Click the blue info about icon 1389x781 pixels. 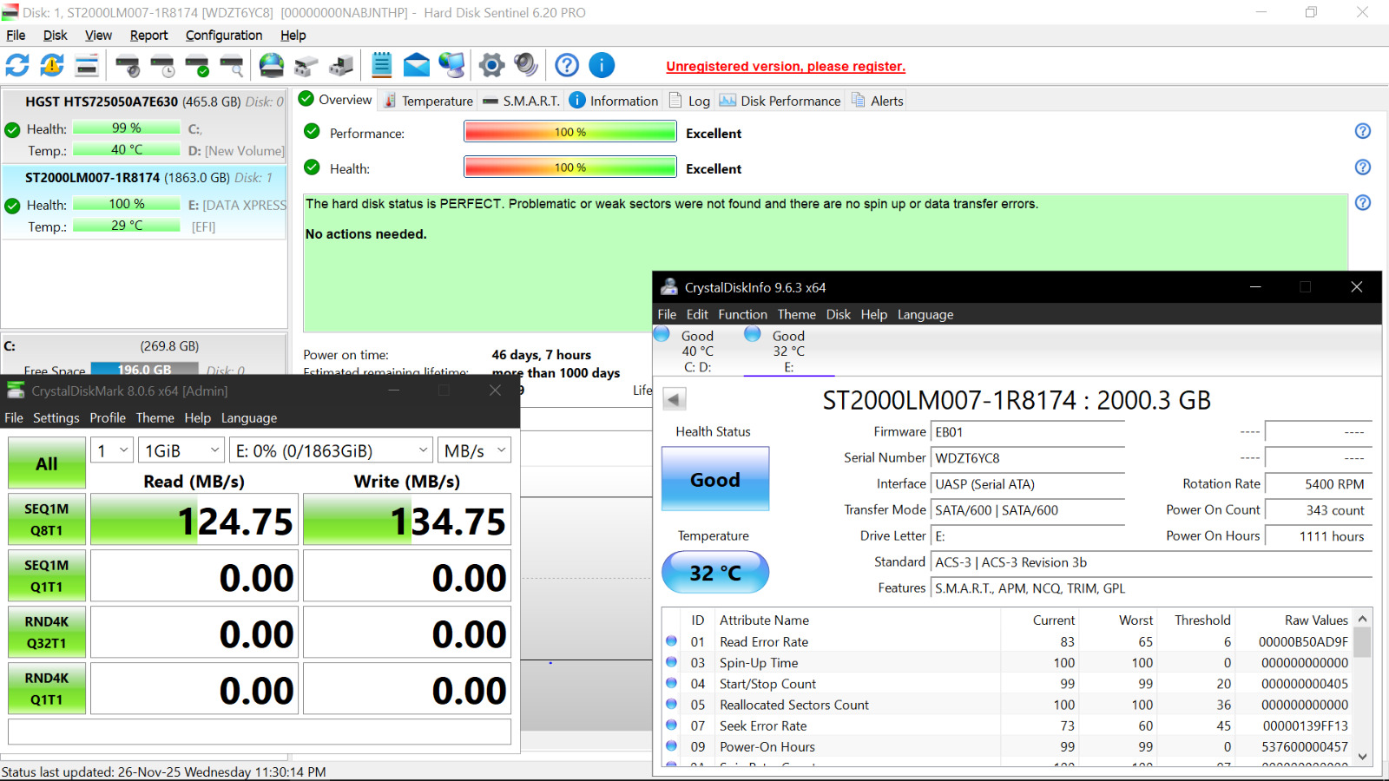(602, 65)
